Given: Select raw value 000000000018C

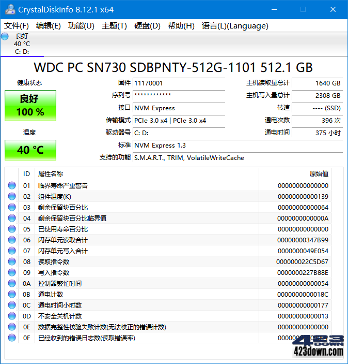Looking at the screenshot, I should (x=303, y=295).
